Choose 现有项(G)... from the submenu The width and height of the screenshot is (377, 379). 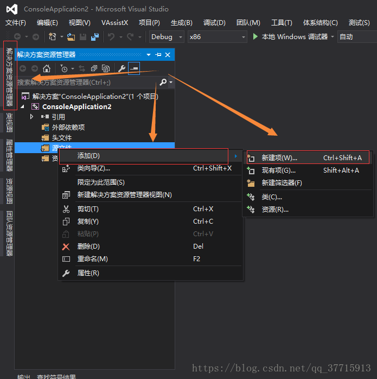point(308,170)
